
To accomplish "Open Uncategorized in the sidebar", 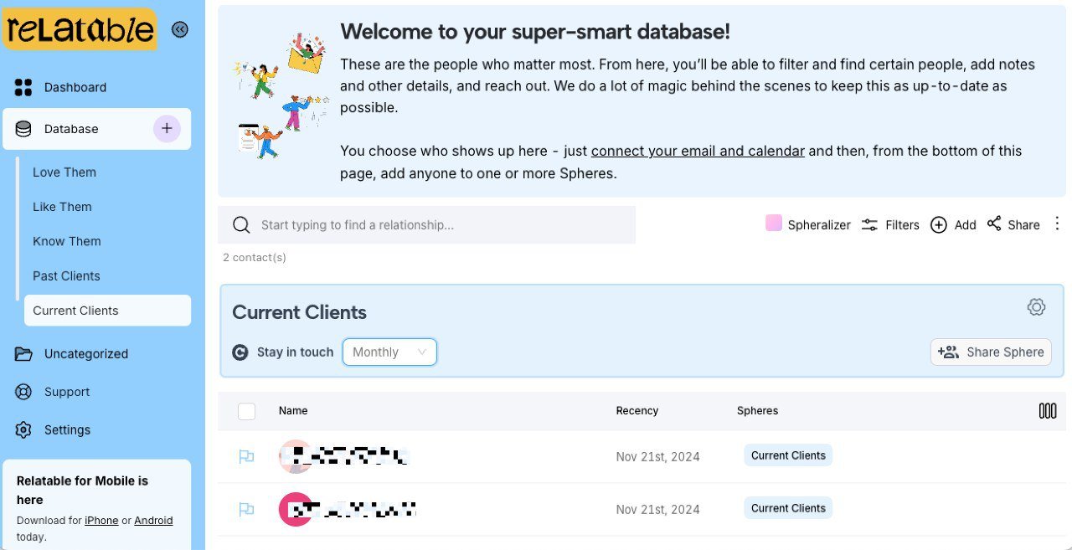I will [x=85, y=354].
